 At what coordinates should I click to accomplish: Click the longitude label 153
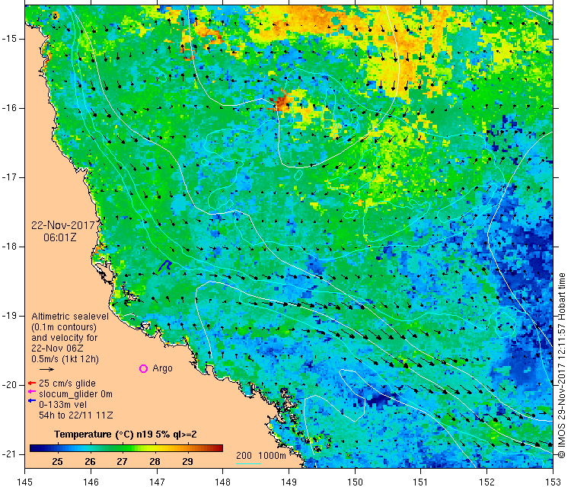553,482
